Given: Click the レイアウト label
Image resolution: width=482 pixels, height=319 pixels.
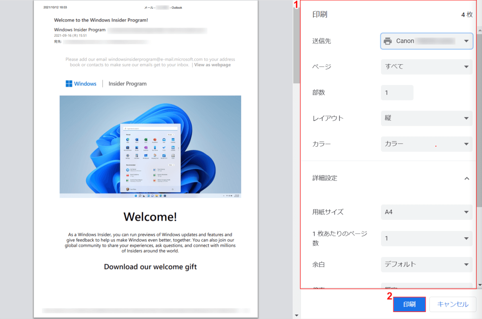Looking at the screenshot, I should tap(328, 118).
